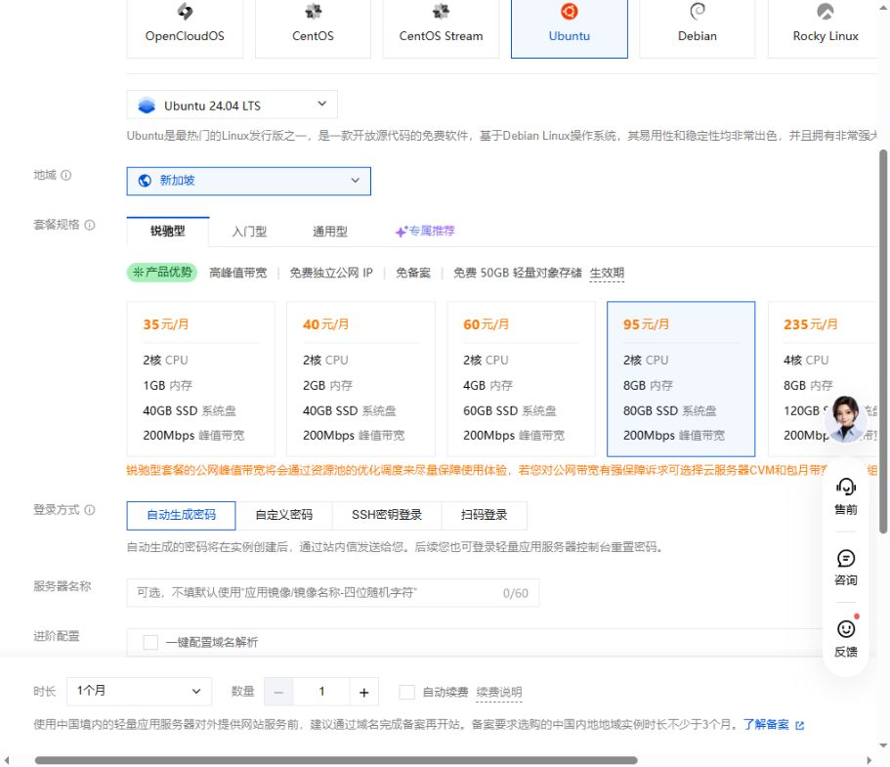Click the 生效期 dotted link

pos(607,273)
